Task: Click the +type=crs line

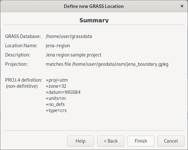Action: pos(56,110)
